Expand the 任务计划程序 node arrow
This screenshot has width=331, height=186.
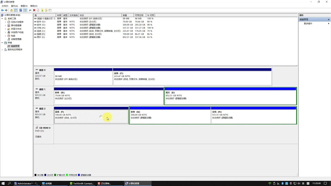[5, 22]
